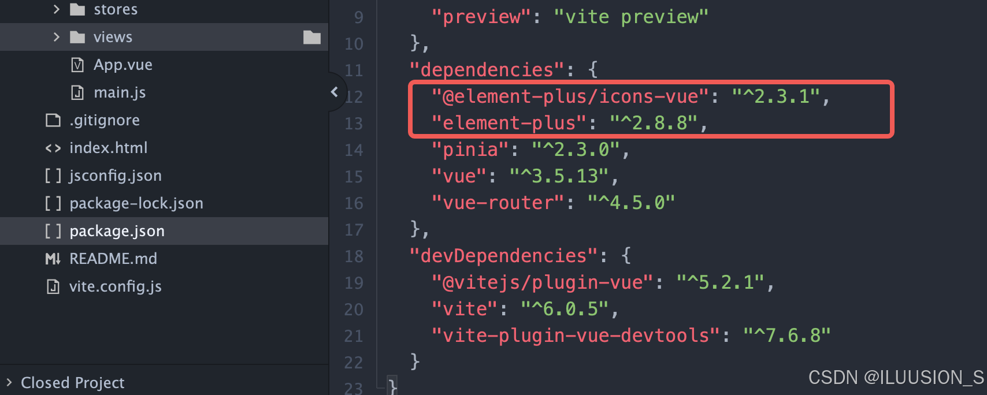Select package.json in the tree
This screenshot has height=395, width=987.
coord(117,231)
